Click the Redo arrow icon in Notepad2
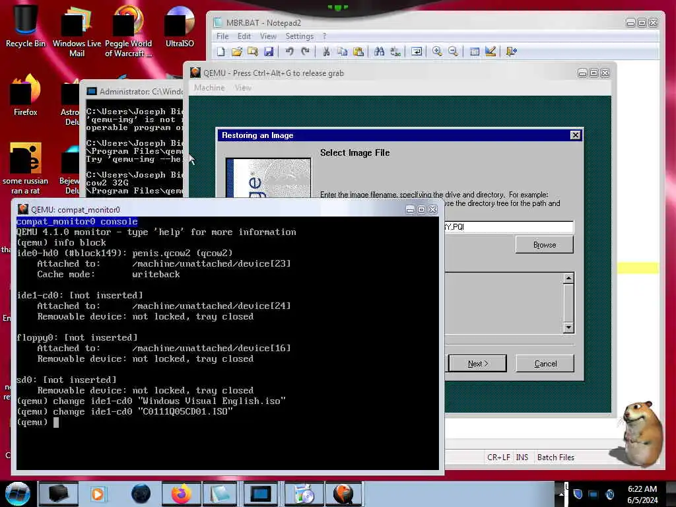Image resolution: width=676 pixels, height=507 pixels. coord(305,51)
